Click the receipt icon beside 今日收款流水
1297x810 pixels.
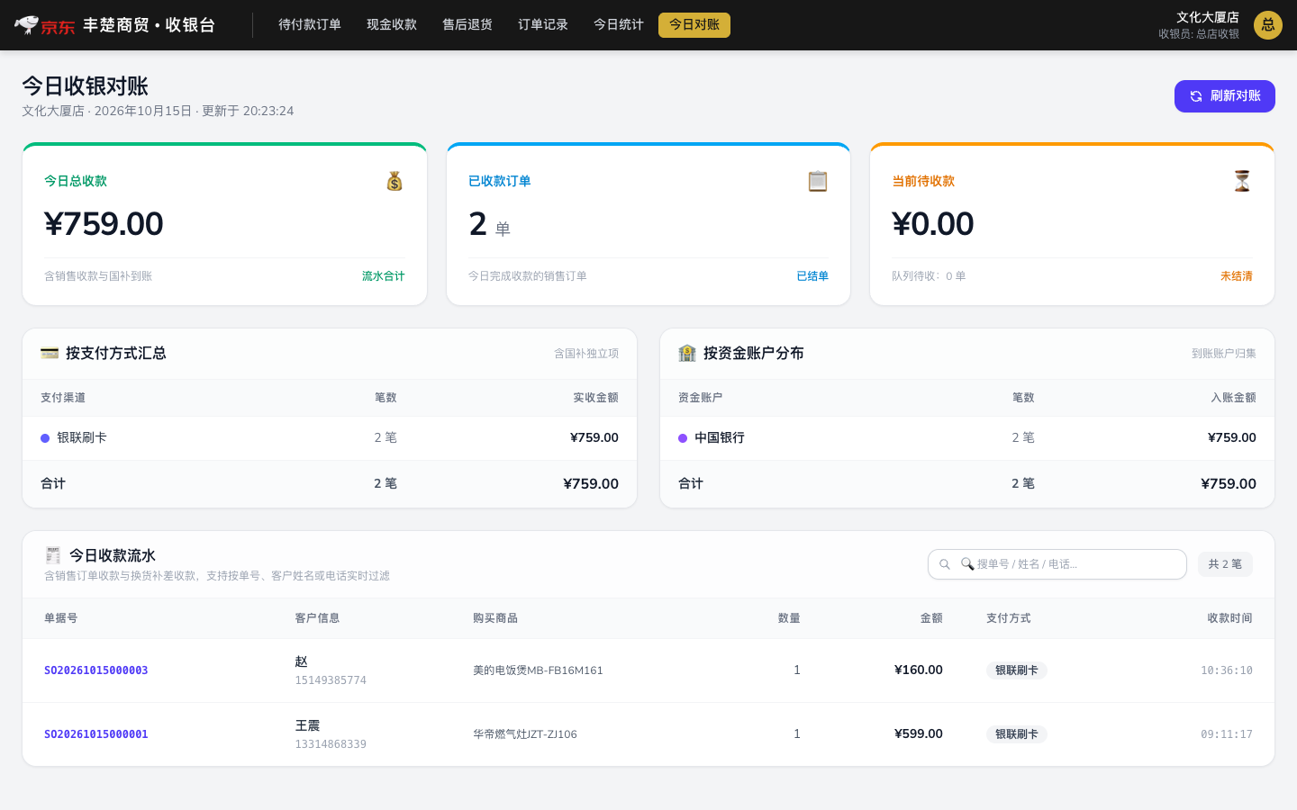[x=53, y=555]
